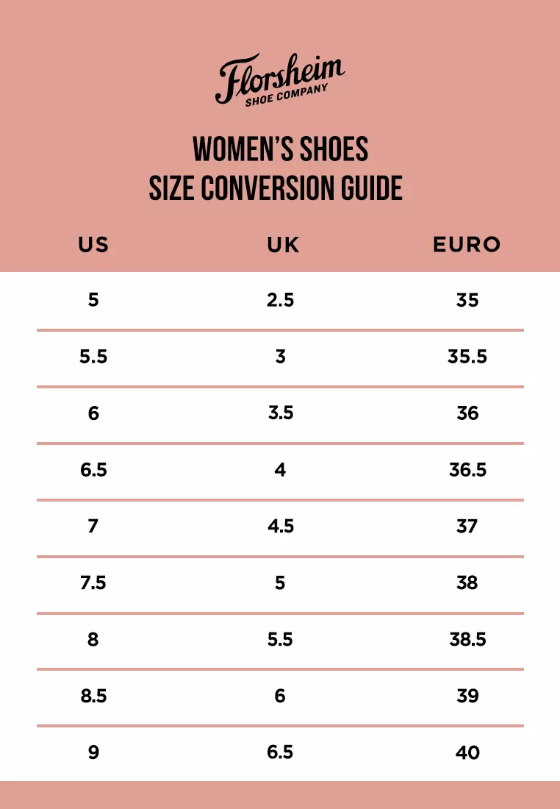Click UK size 2.5 cell
The height and width of the screenshot is (809, 560).
(280, 300)
